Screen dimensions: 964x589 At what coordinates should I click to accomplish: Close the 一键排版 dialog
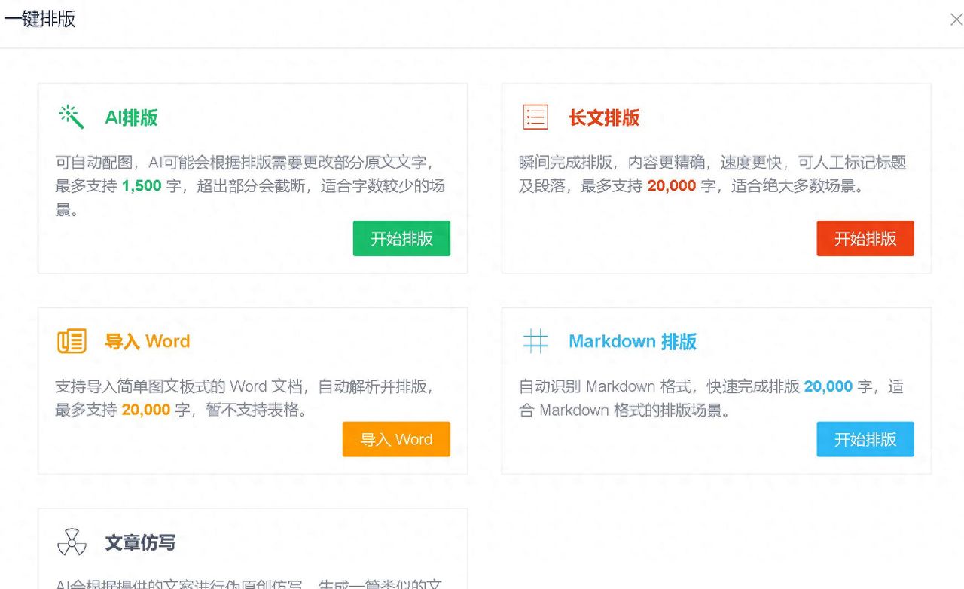point(955,19)
